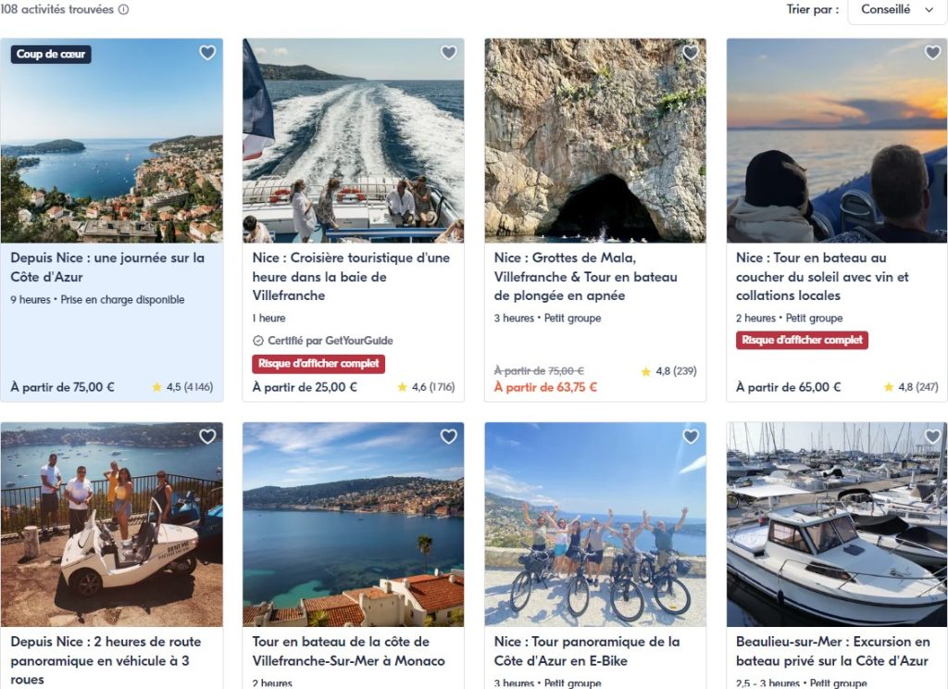Click the star icon beside the 4,5 rating
Viewport: 948px width, 689px height.
pyautogui.click(x=155, y=387)
